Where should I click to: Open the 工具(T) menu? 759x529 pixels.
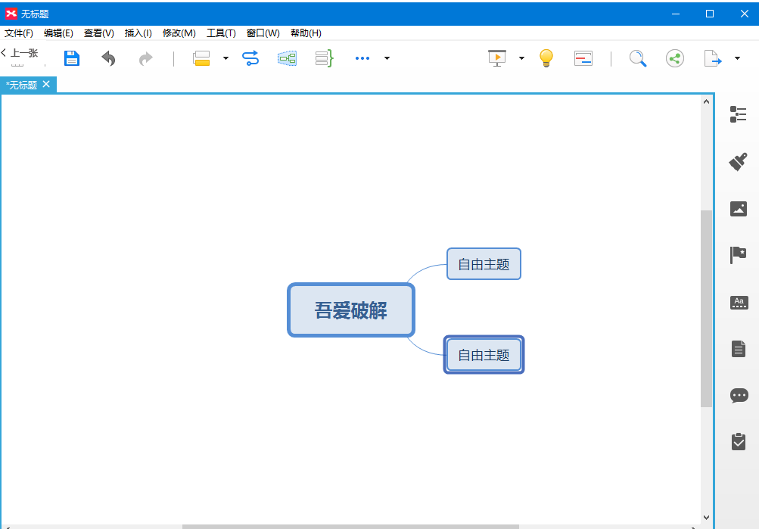pos(221,33)
